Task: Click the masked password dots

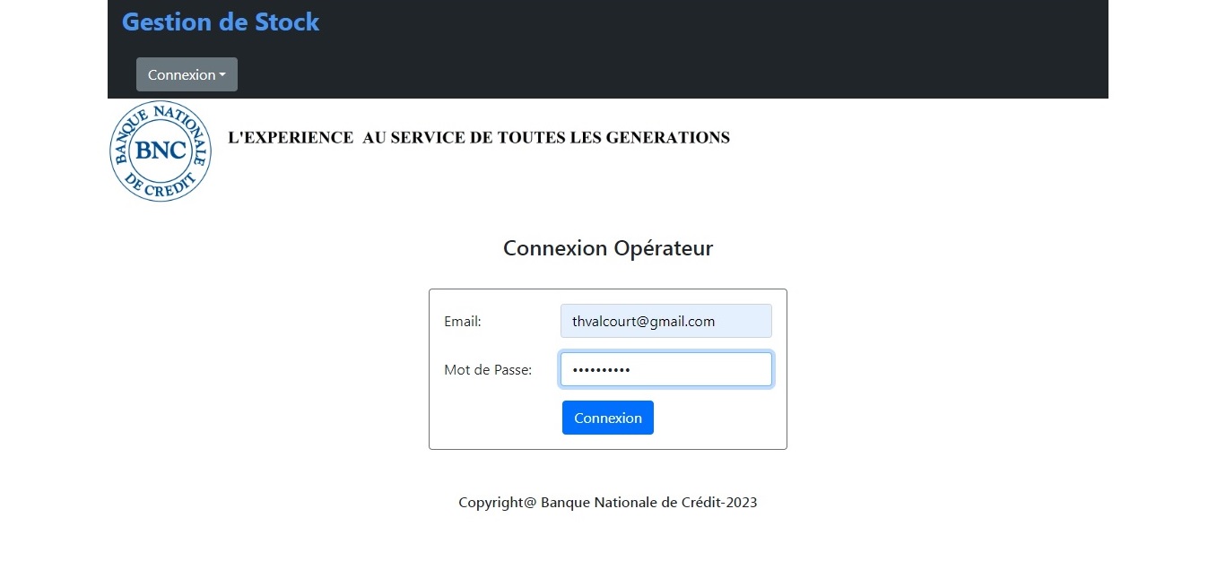Action: (602, 370)
